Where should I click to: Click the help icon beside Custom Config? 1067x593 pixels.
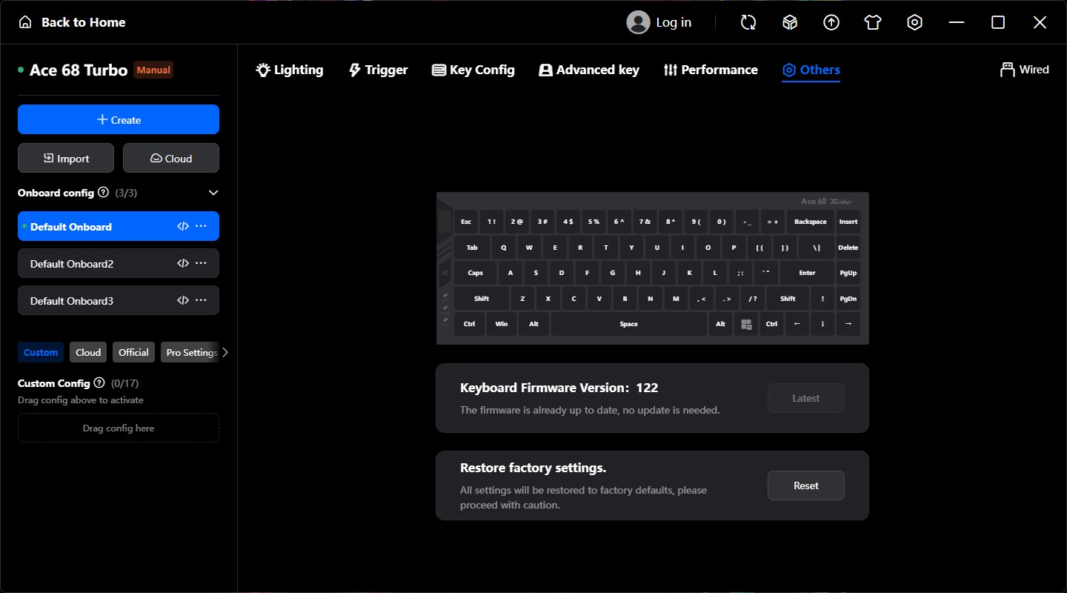(x=99, y=383)
